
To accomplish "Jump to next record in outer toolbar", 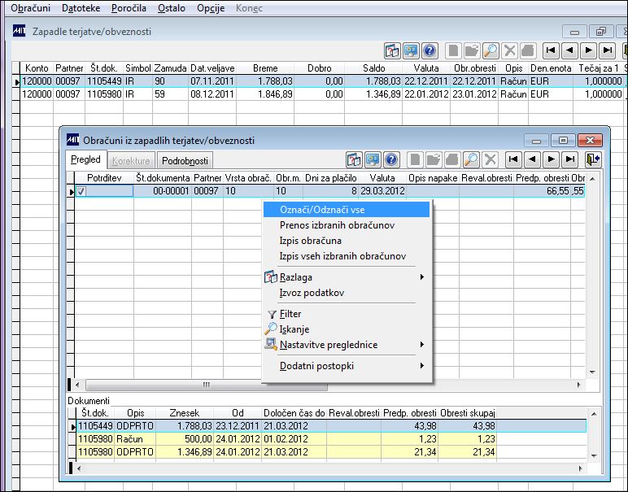I will tap(589, 50).
